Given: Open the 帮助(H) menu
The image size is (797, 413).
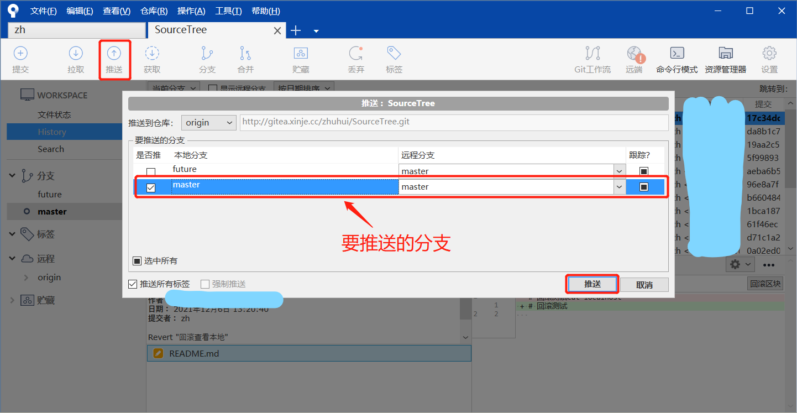Looking at the screenshot, I should (266, 11).
